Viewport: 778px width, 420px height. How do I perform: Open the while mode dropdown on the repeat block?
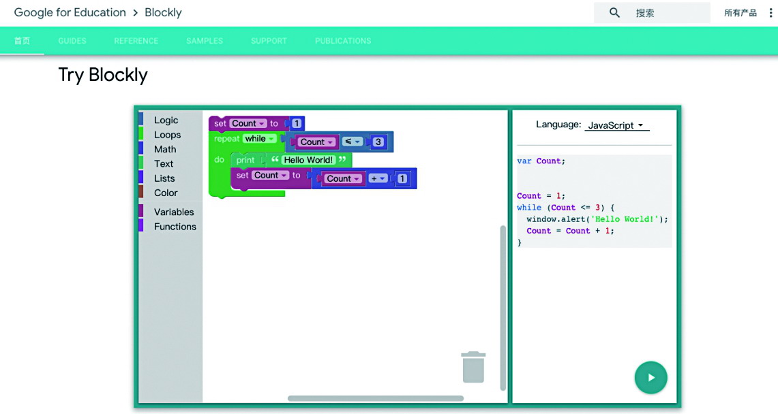260,139
